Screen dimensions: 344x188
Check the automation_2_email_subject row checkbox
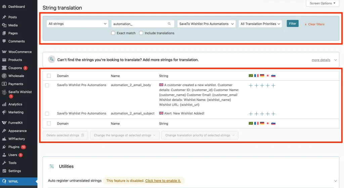47,114
